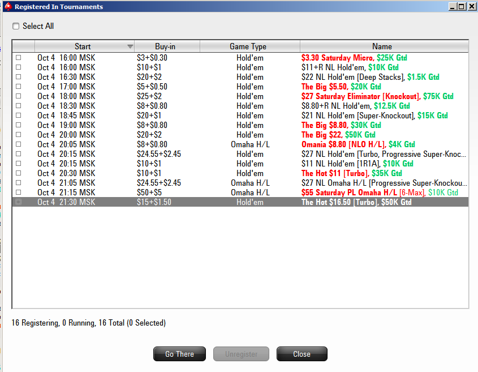
Task: Select The Hot $16.50 [Turbo], $50K Gtd name
Action: tap(356, 202)
